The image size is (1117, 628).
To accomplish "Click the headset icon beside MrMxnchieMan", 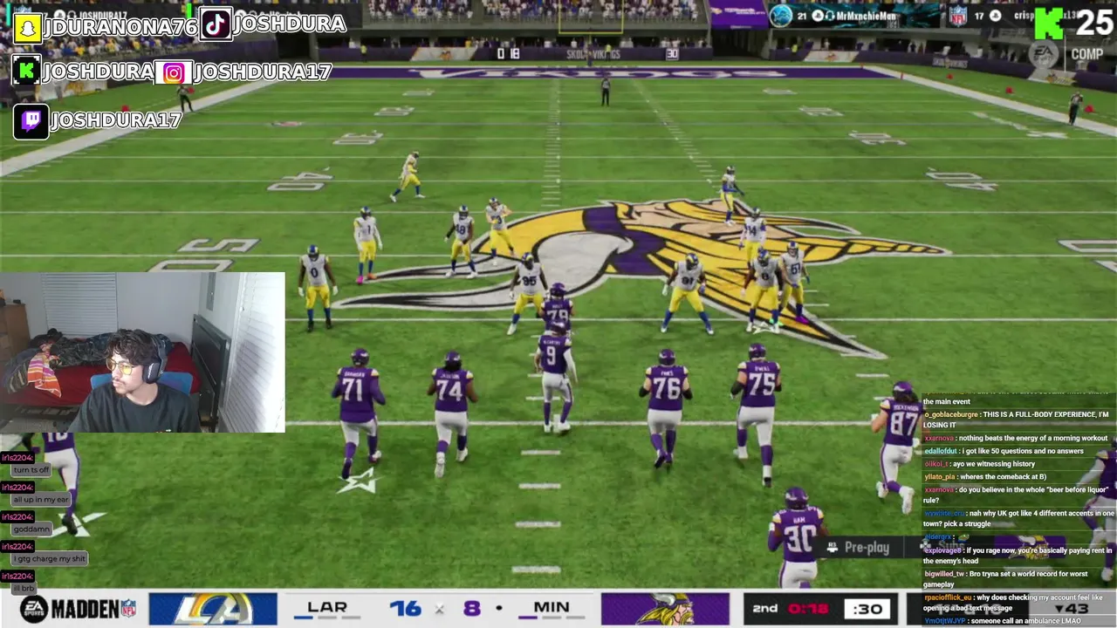I will [831, 16].
